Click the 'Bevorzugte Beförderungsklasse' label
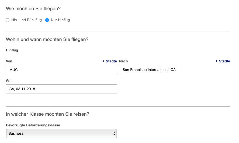The height and width of the screenshot is (143, 239). pyautogui.click(x=33, y=125)
